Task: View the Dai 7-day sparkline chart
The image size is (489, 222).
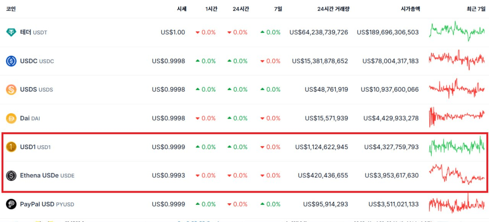Action: (x=457, y=116)
